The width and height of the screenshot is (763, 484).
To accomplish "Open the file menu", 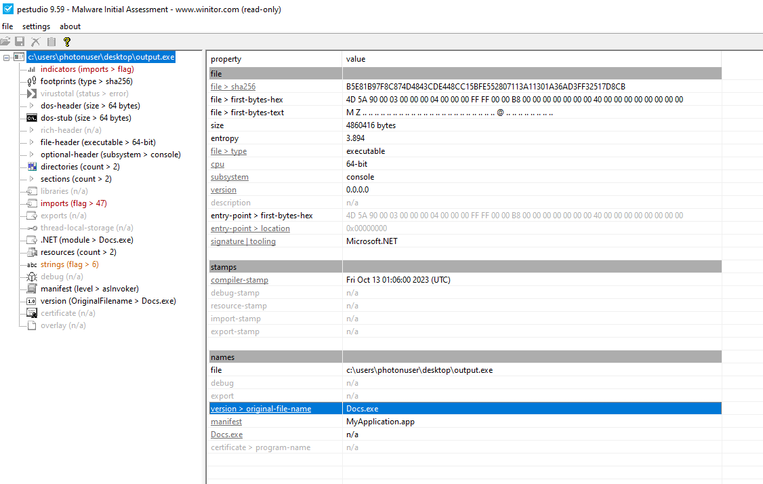I will (7, 26).
